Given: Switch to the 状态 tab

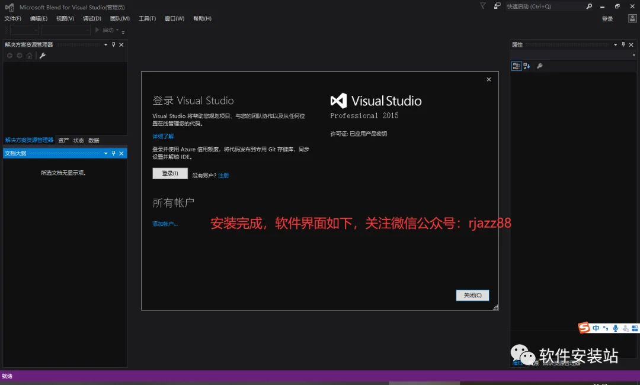Looking at the screenshot, I should click(79, 141).
